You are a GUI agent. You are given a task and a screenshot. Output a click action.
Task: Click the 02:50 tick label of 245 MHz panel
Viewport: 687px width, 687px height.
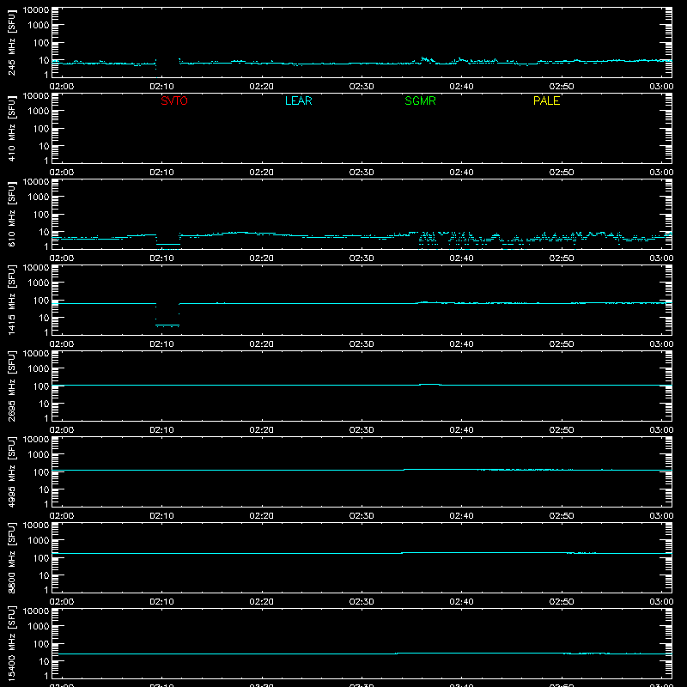point(562,87)
